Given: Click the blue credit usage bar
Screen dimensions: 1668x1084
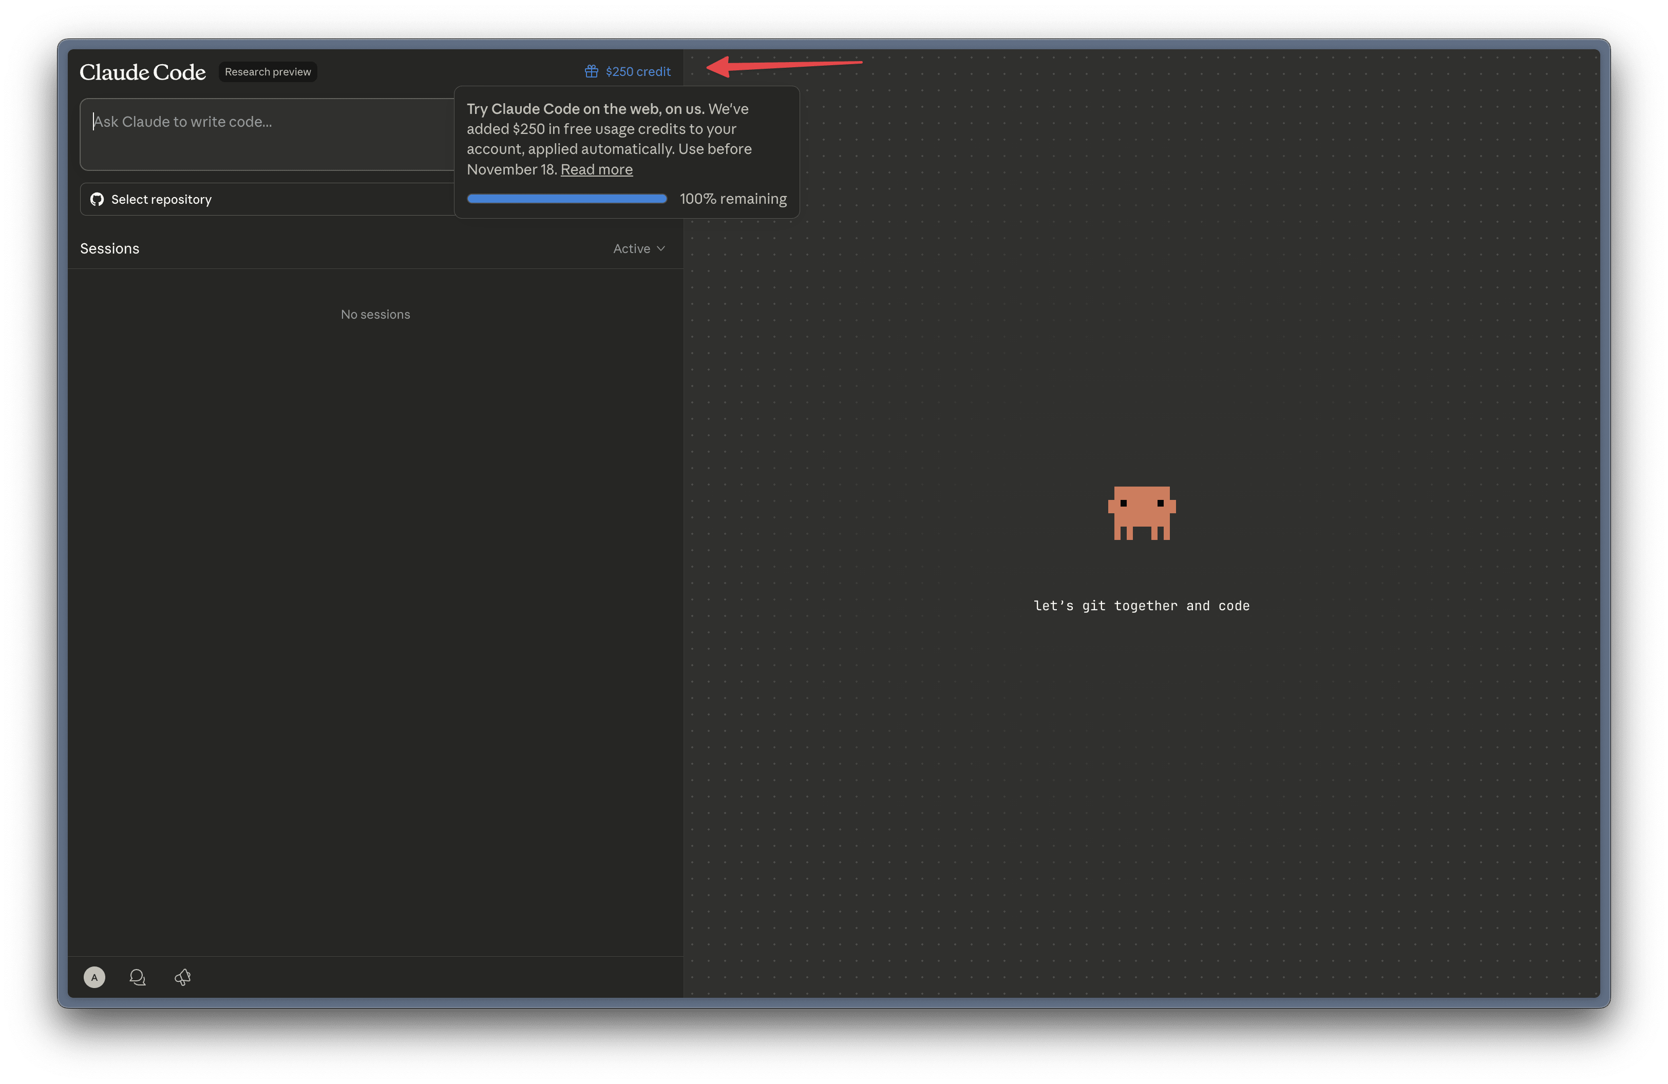Looking at the screenshot, I should [566, 199].
